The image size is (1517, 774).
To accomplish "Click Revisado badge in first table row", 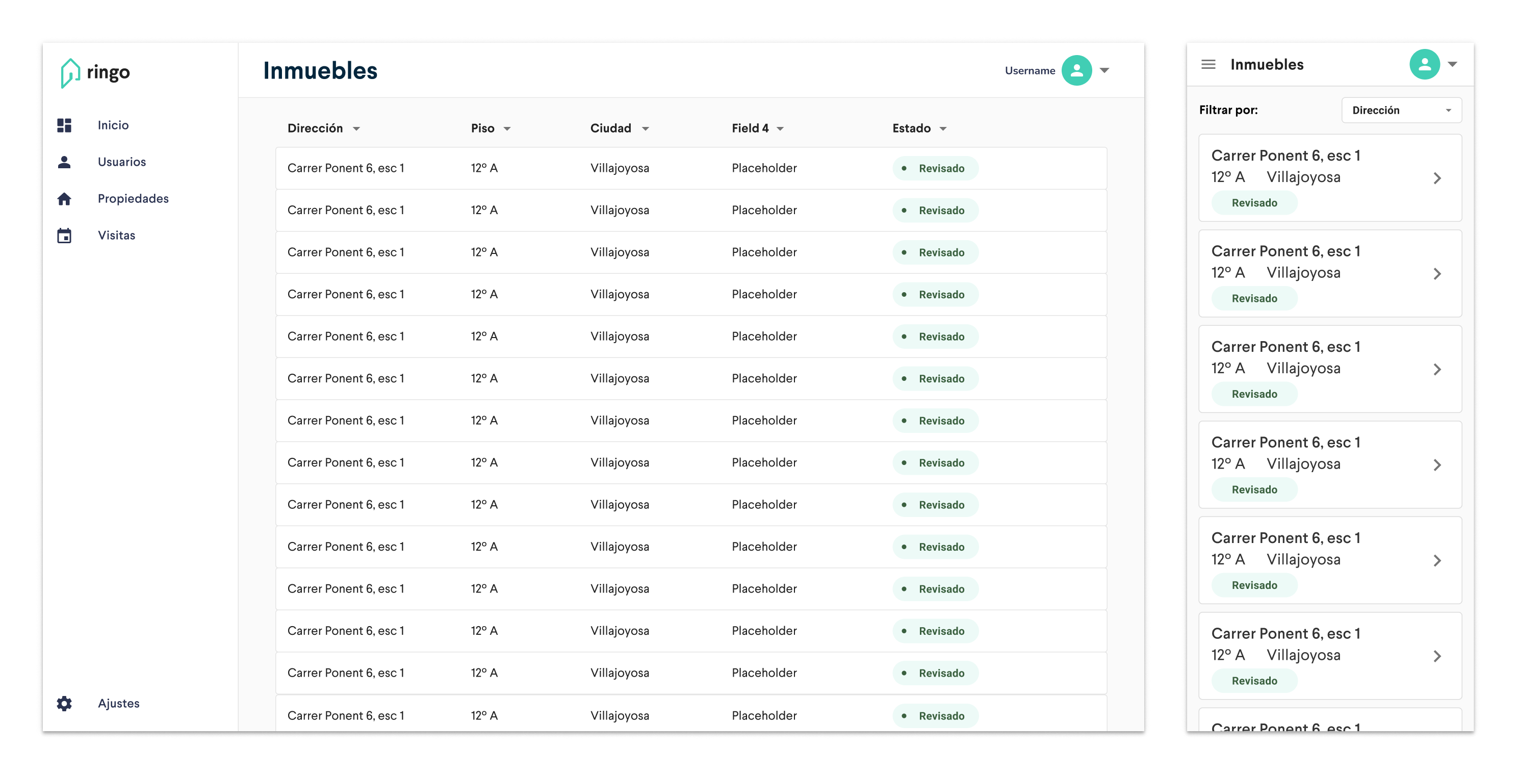I will point(935,168).
